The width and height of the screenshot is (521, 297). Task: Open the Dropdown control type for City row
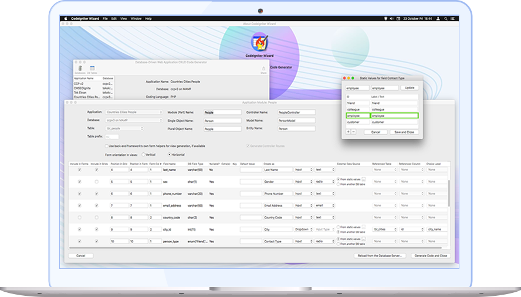pyautogui.click(x=303, y=229)
